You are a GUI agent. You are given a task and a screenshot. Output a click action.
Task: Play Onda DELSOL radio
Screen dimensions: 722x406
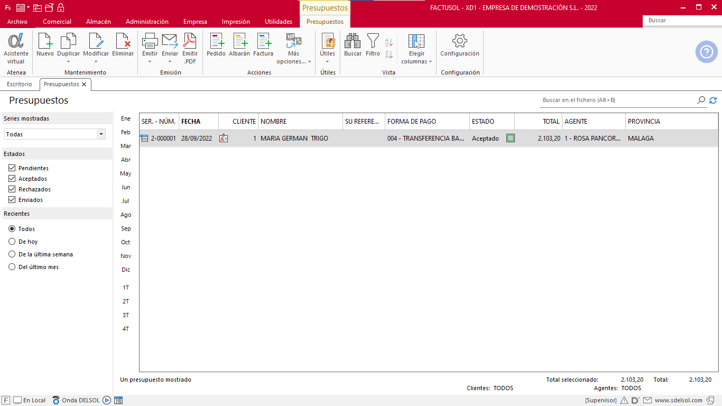tap(107, 400)
